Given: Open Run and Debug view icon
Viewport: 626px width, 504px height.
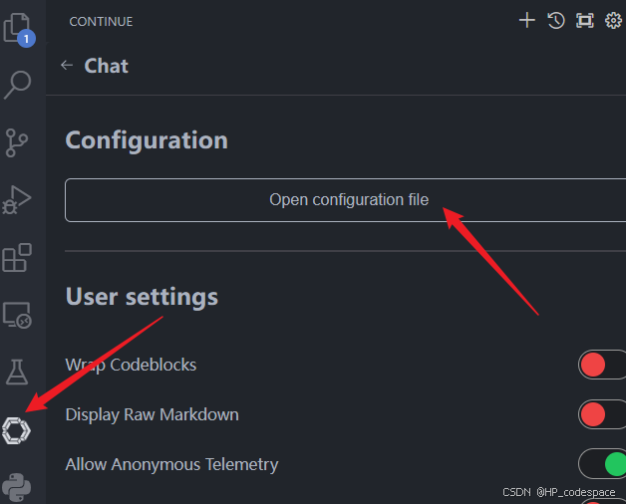Looking at the screenshot, I should click(x=18, y=199).
